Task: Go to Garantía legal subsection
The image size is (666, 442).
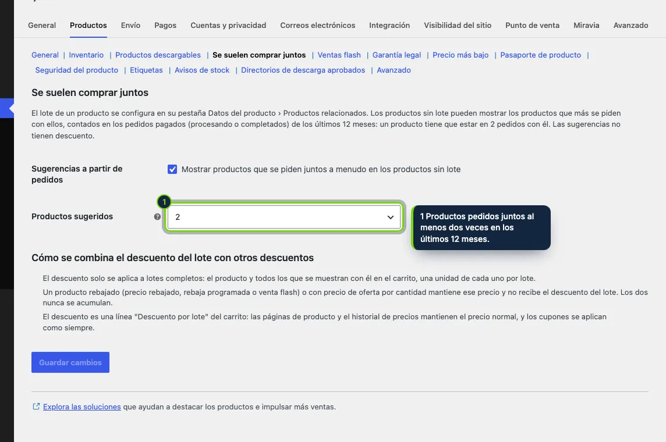Action: (x=396, y=55)
